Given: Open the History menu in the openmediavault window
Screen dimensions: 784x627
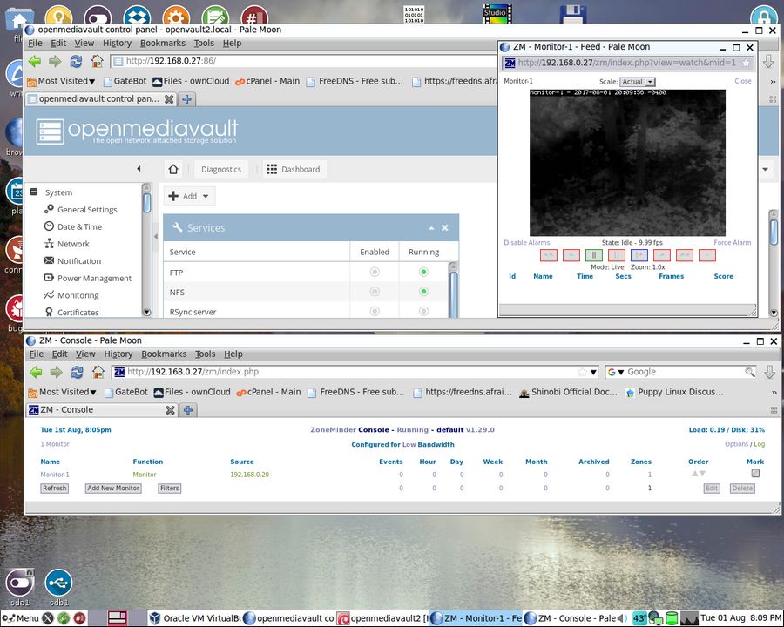Looking at the screenshot, I should (117, 43).
